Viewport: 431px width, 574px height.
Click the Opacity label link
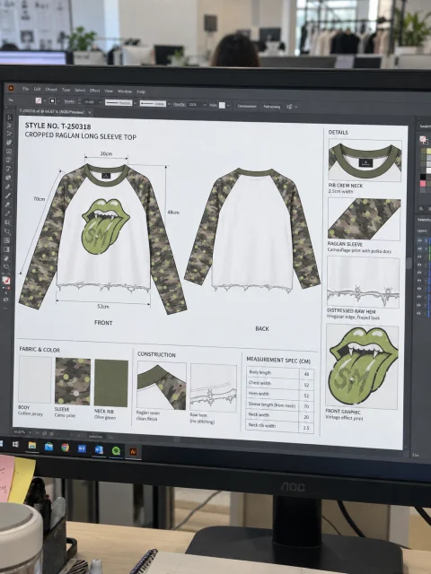click(180, 104)
